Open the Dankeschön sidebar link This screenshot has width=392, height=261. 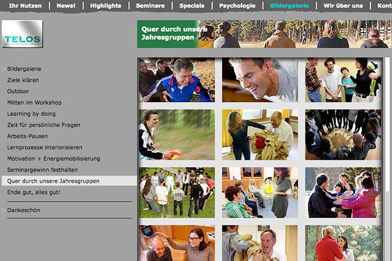(24, 210)
